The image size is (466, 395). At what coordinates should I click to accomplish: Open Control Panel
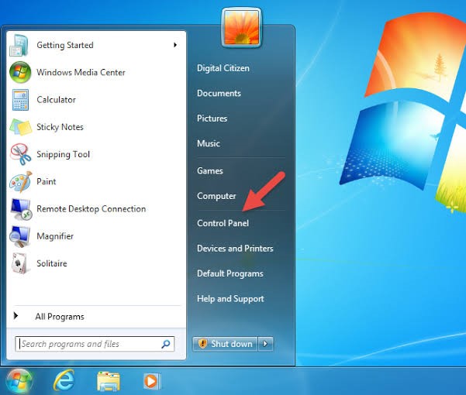tap(223, 223)
